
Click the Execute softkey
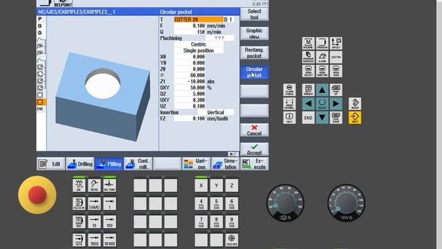pos(255,164)
